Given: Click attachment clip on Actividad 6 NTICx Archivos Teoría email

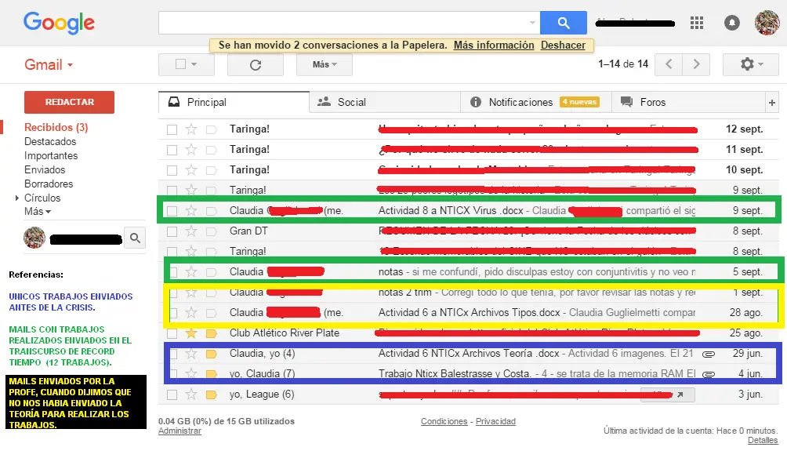Looking at the screenshot, I should 708,354.
